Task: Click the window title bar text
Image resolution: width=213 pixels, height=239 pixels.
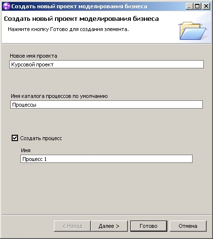Action: tap(79, 6)
